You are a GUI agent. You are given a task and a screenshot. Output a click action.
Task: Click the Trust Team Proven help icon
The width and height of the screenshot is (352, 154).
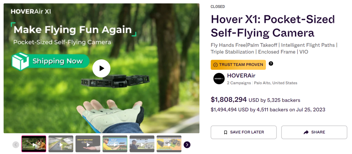coord(271,64)
